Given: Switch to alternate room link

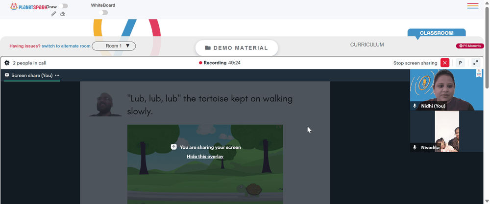Looking at the screenshot, I should [x=66, y=46].
